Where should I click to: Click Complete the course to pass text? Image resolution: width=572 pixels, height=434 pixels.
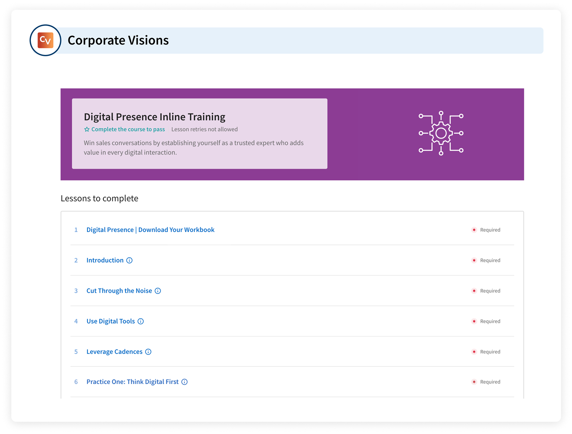click(x=128, y=129)
